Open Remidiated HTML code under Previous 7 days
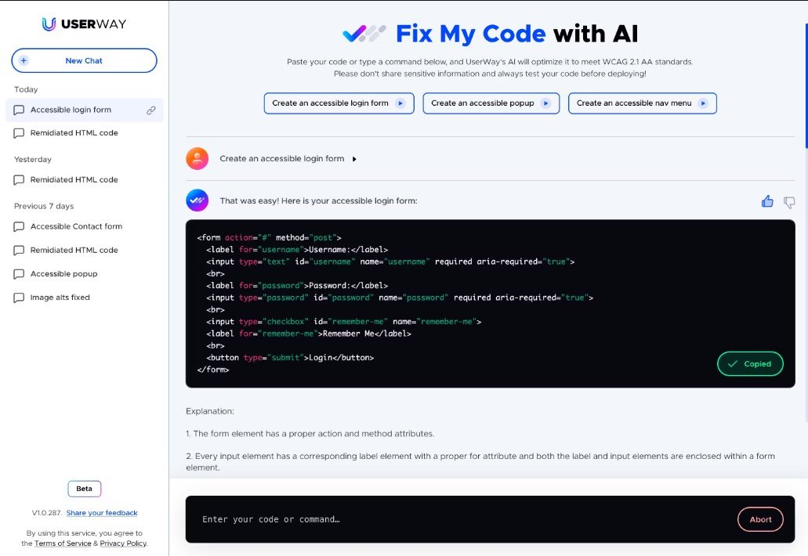808x556 pixels. [x=74, y=251]
